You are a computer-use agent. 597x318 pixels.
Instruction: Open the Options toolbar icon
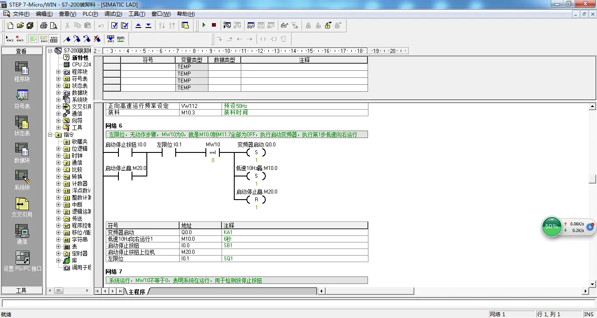pos(185,25)
